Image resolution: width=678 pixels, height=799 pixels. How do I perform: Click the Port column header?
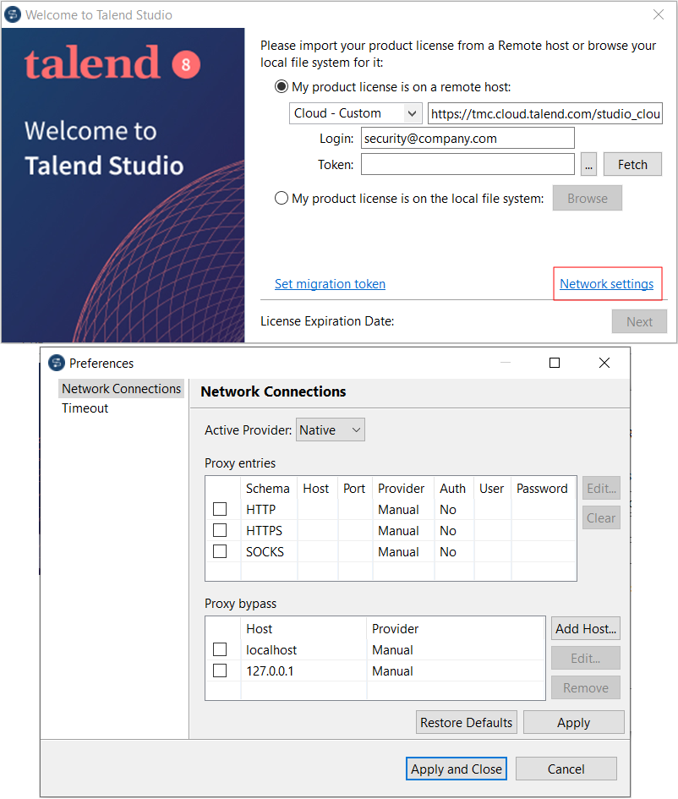coord(354,488)
